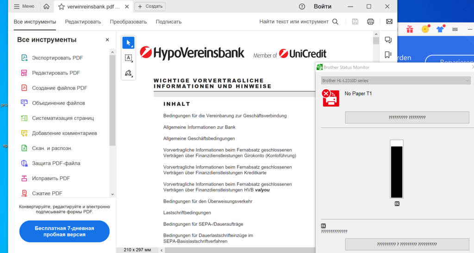Screen dimensions: 474x253
Task: Open Добавление комментариев tool
Action: (x=59, y=133)
